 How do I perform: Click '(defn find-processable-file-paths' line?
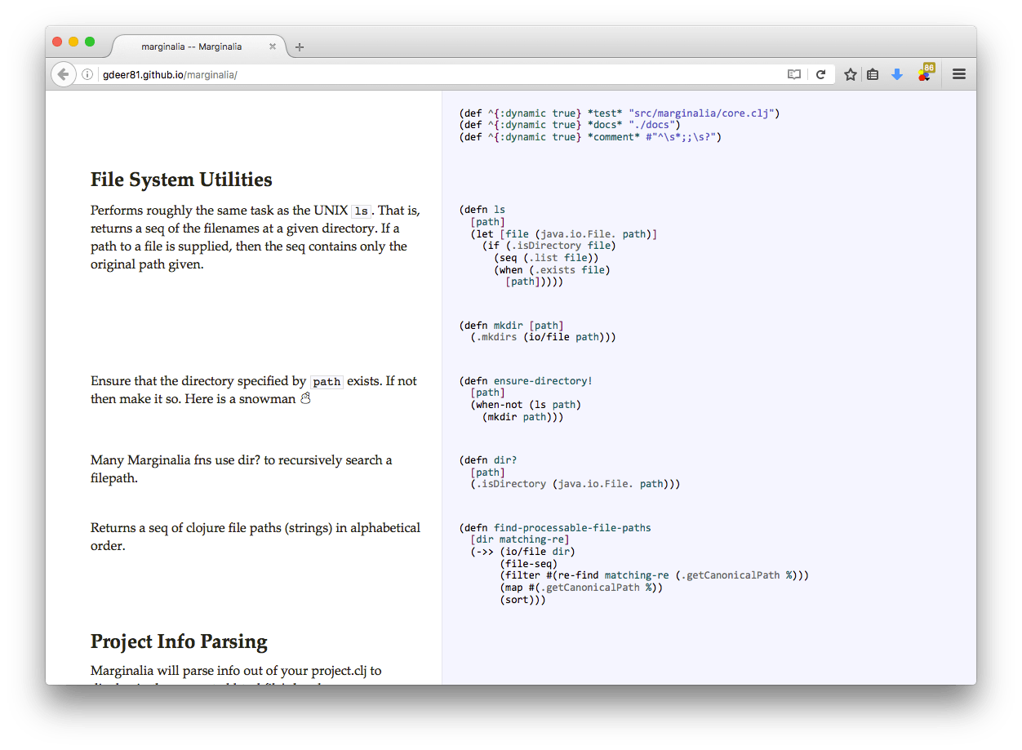[555, 528]
